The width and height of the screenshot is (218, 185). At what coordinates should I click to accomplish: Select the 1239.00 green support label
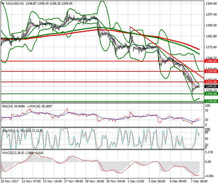pos(211,101)
